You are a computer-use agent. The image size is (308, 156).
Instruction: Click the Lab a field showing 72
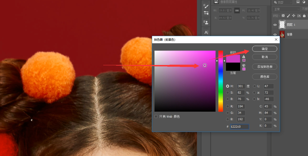(x=268, y=92)
